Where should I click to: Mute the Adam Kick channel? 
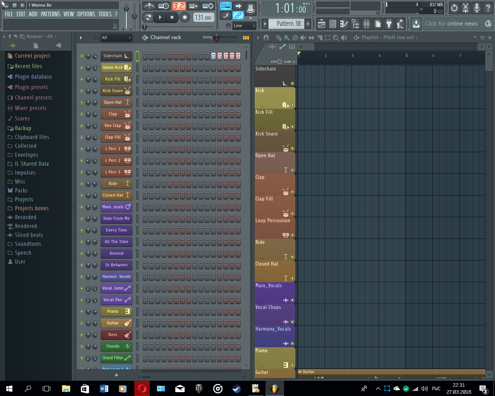(82, 68)
